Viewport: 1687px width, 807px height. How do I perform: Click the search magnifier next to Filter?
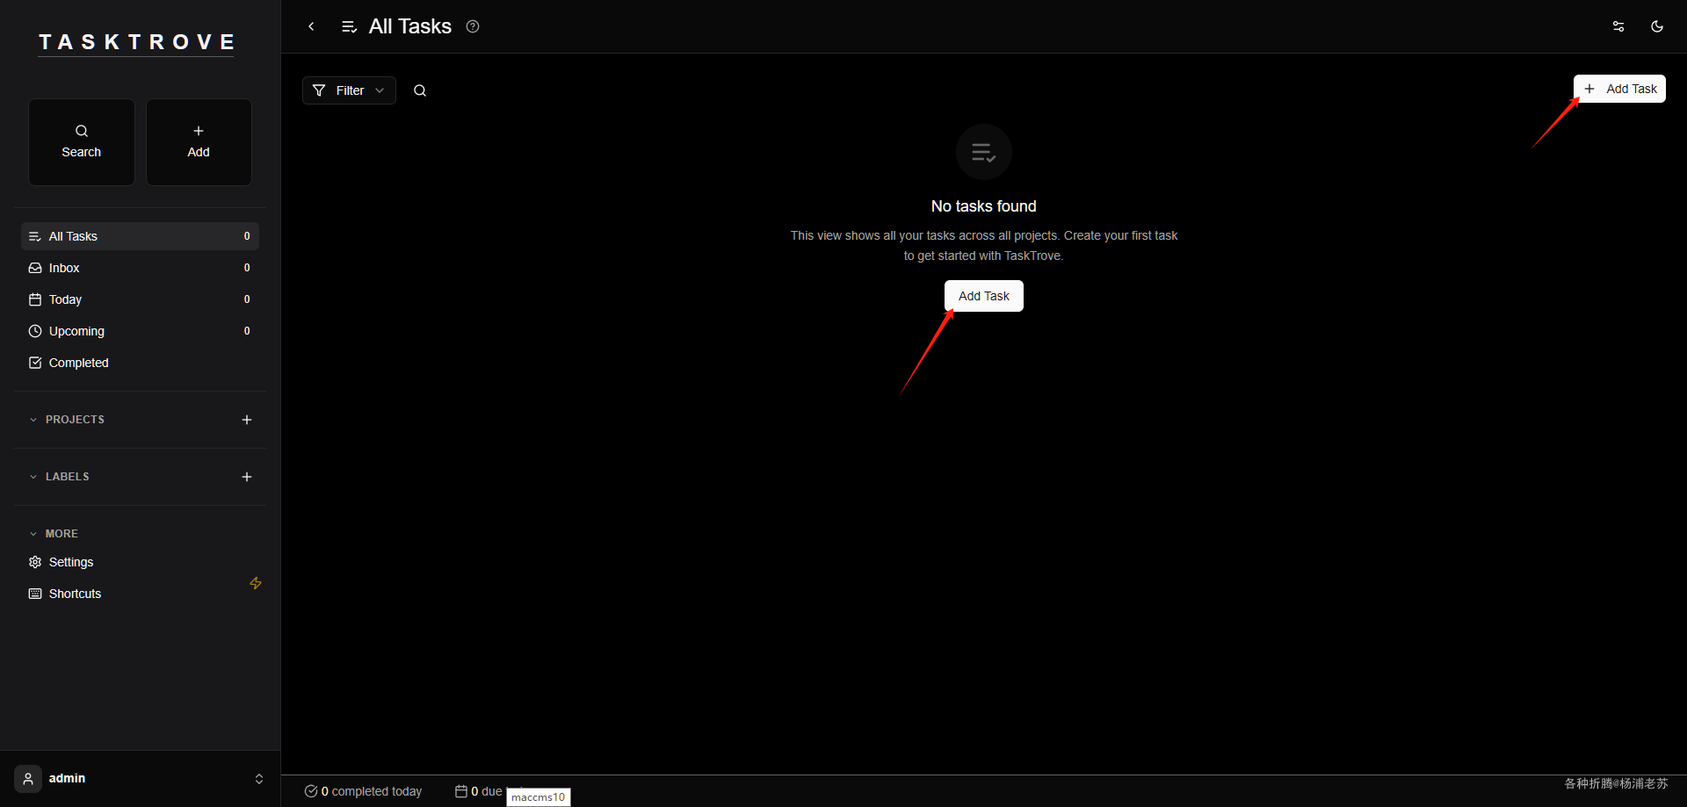click(420, 90)
